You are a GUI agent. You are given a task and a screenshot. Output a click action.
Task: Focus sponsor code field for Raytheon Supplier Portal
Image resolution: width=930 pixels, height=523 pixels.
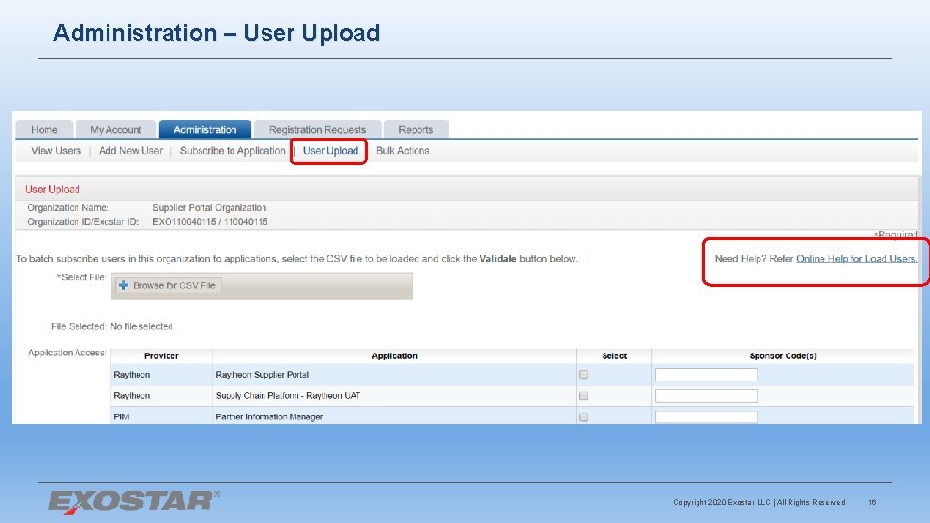coord(706,375)
